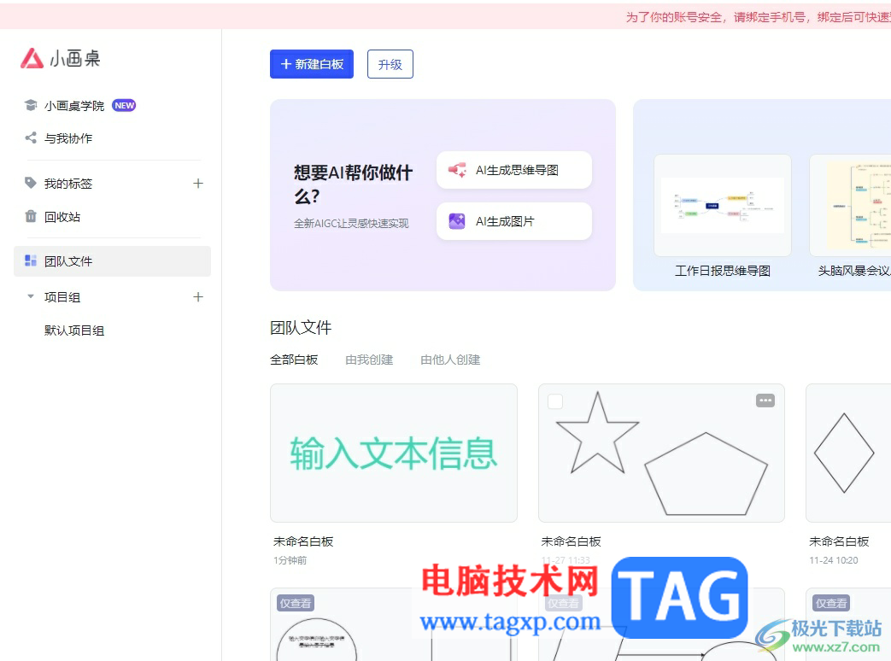Tick the checkbox on star whiteboard card
891x661 pixels.
pos(555,401)
